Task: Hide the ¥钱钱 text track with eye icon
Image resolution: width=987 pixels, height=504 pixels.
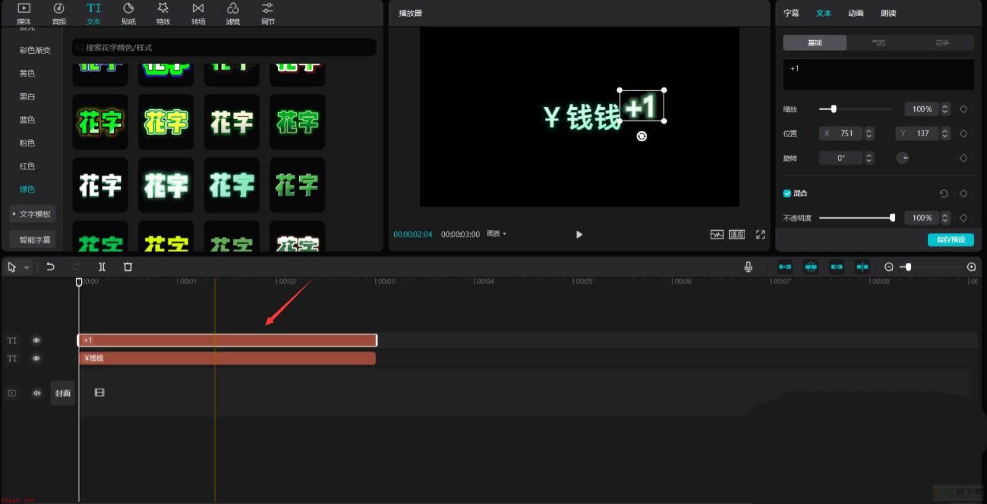Action: coord(36,358)
